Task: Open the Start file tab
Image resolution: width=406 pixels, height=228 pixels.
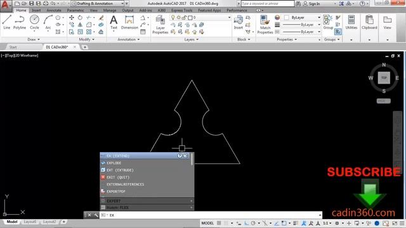Action: 13,47
